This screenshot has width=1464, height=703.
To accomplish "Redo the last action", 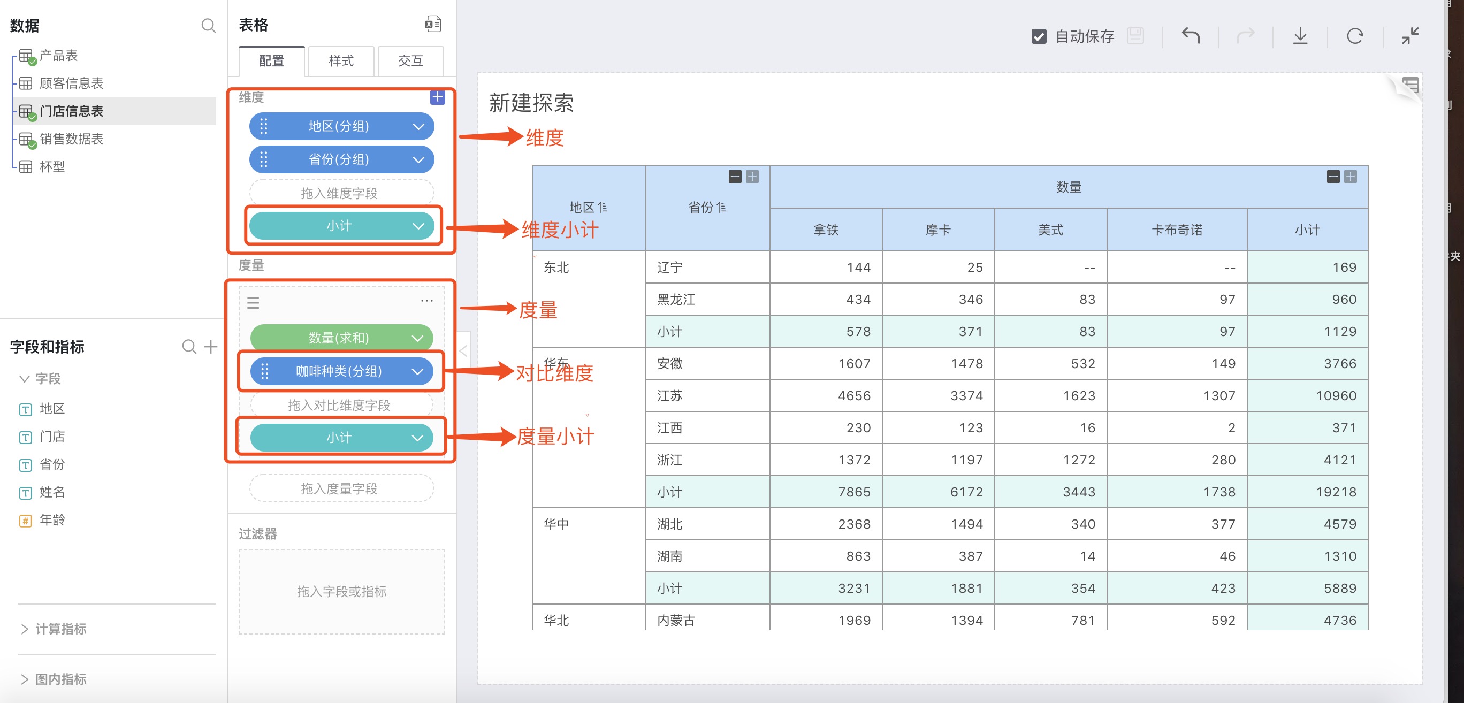I will [1245, 36].
